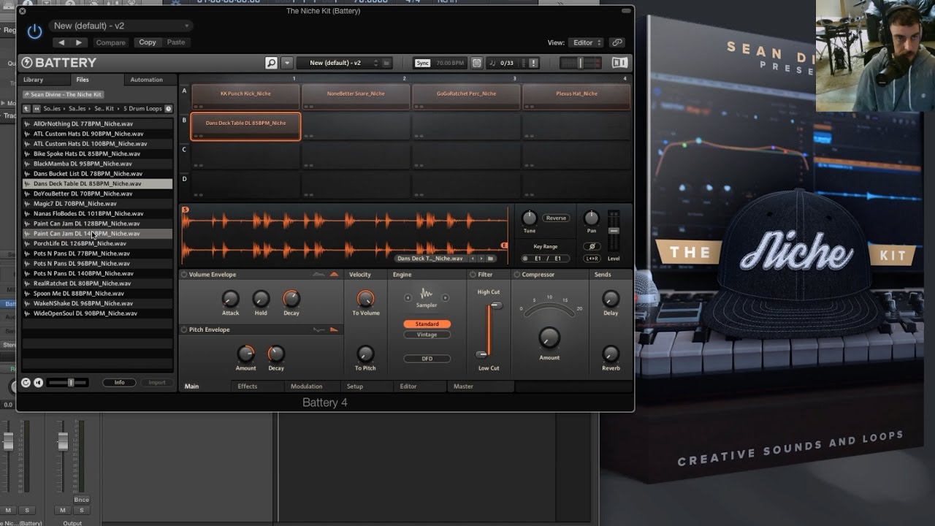The height and width of the screenshot is (526, 935).
Task: Click the NI logo icon
Action: pos(619,63)
